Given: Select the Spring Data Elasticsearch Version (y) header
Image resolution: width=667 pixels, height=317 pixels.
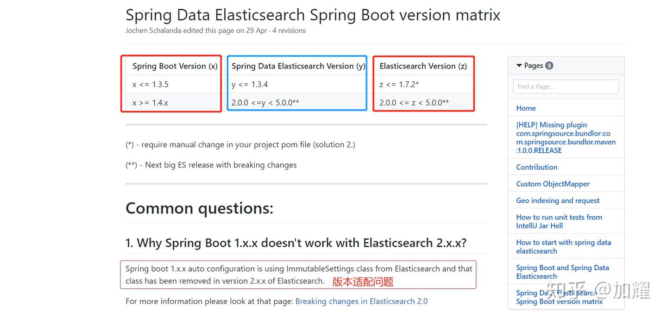Looking at the screenshot, I should coord(297,66).
